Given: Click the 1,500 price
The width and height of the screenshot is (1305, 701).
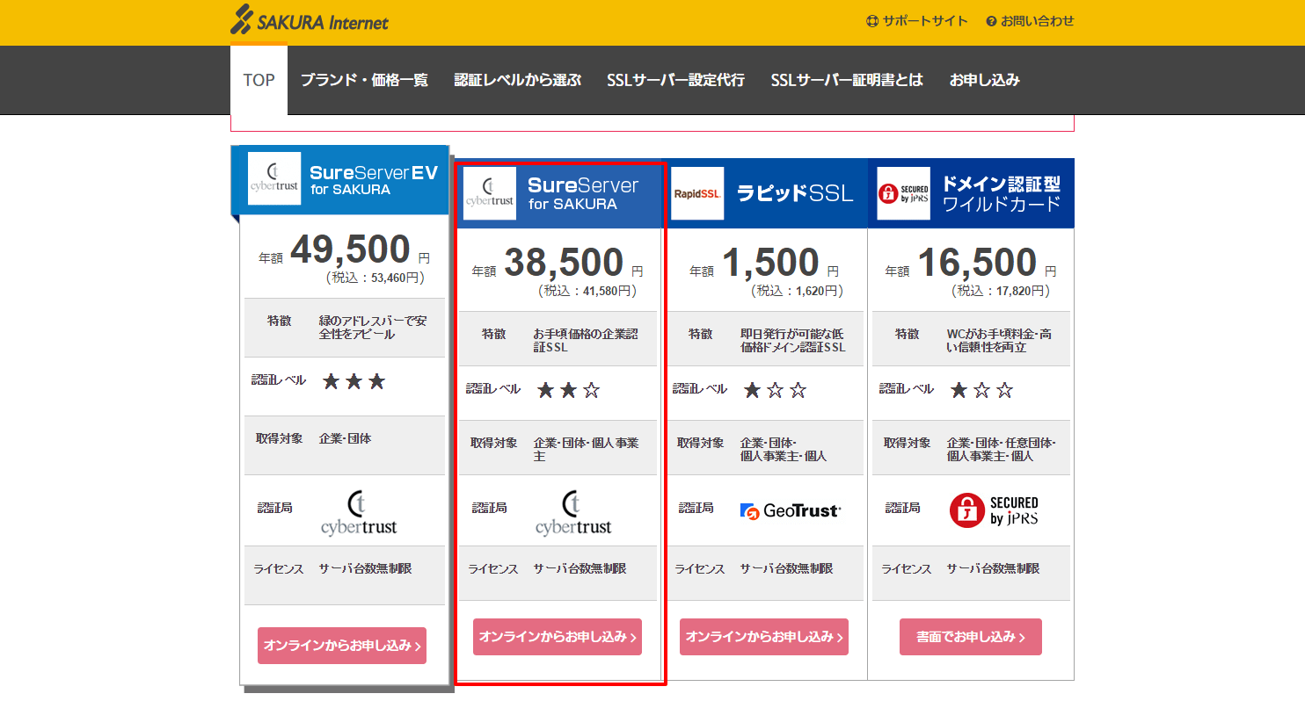Looking at the screenshot, I should pos(770,263).
